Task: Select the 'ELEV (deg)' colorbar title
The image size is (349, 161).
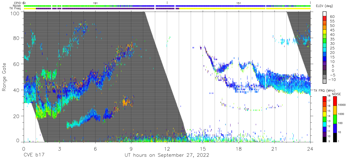Action: 324,6
